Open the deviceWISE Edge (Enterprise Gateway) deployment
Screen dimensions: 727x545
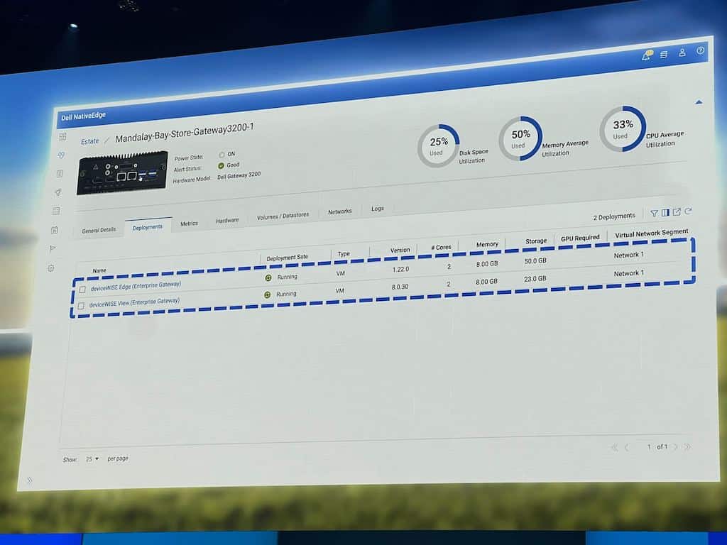(x=136, y=286)
